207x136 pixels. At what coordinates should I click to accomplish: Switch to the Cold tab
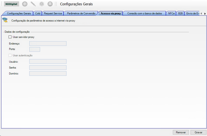click(38, 13)
